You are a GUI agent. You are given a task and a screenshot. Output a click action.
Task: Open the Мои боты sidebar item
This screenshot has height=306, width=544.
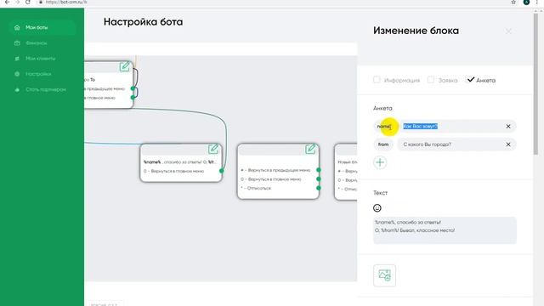coord(42,27)
